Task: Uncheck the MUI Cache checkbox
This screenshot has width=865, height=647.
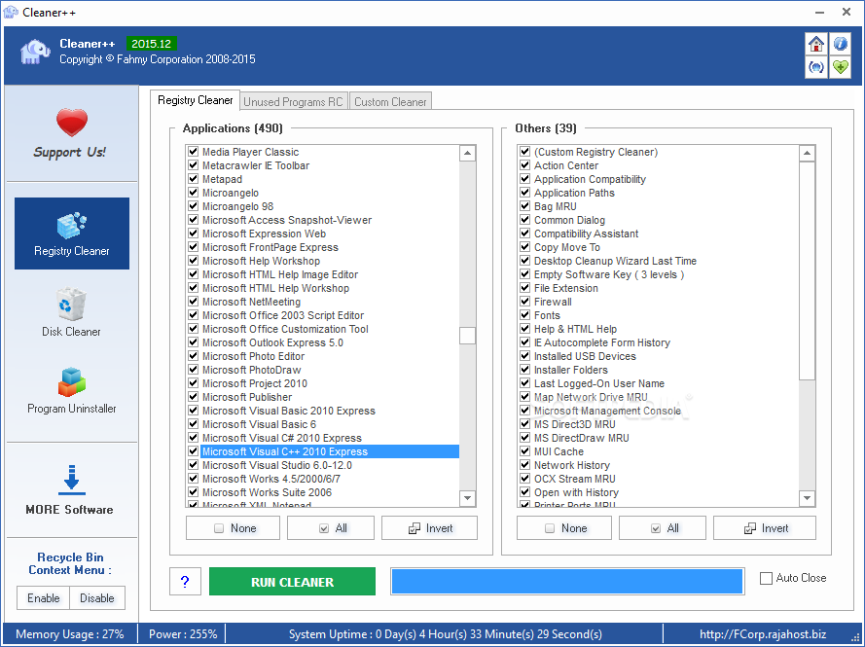Action: click(x=525, y=451)
